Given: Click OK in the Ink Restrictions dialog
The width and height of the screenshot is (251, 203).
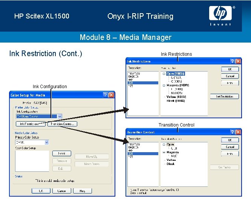Looking at the screenshot, I should tap(230, 69).
